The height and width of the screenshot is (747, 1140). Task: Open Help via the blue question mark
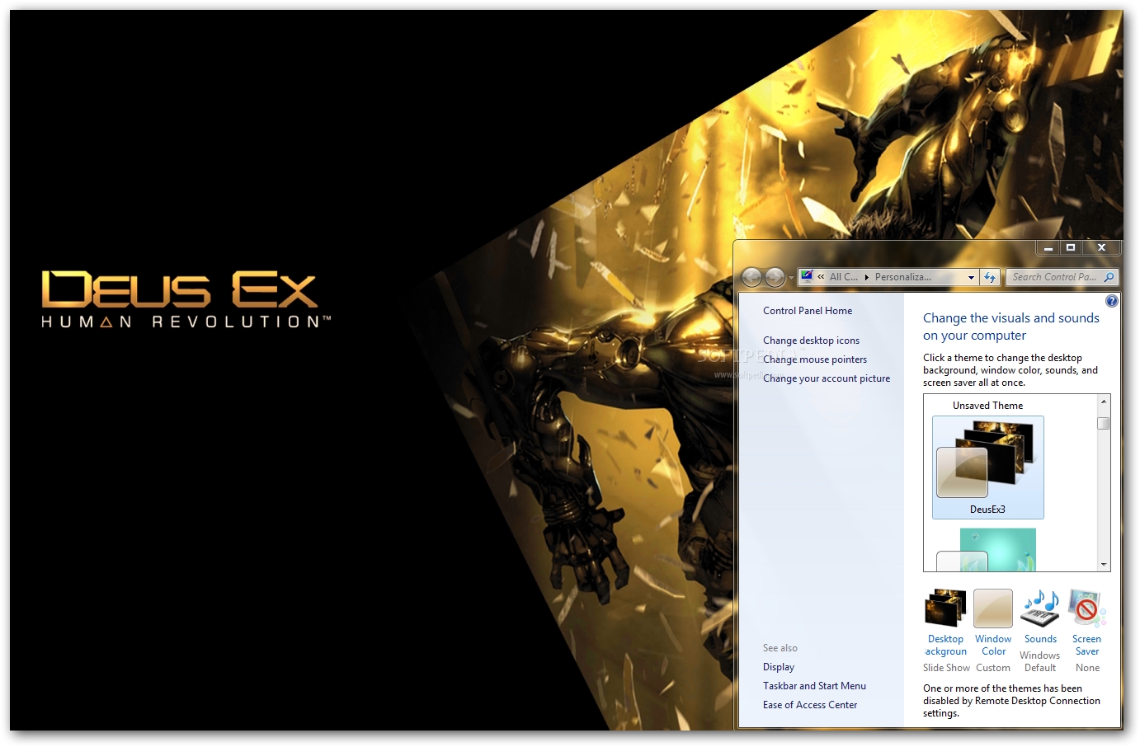[1111, 301]
